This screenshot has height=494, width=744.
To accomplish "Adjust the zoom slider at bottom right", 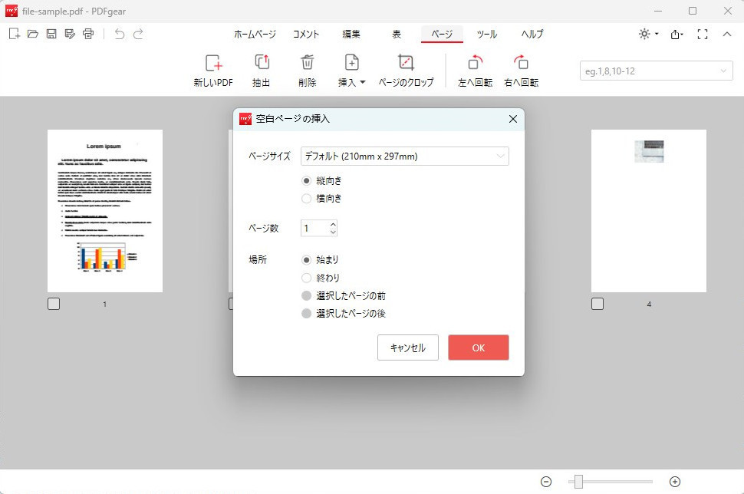I will tap(579, 482).
